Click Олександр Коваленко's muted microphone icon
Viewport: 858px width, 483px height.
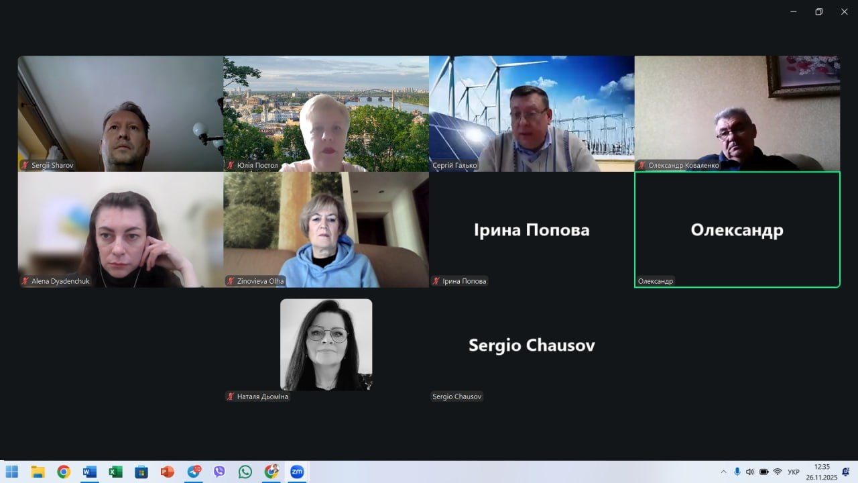[x=642, y=165]
